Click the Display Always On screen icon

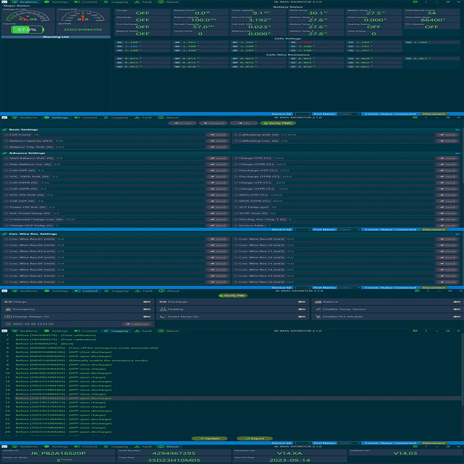8,317
